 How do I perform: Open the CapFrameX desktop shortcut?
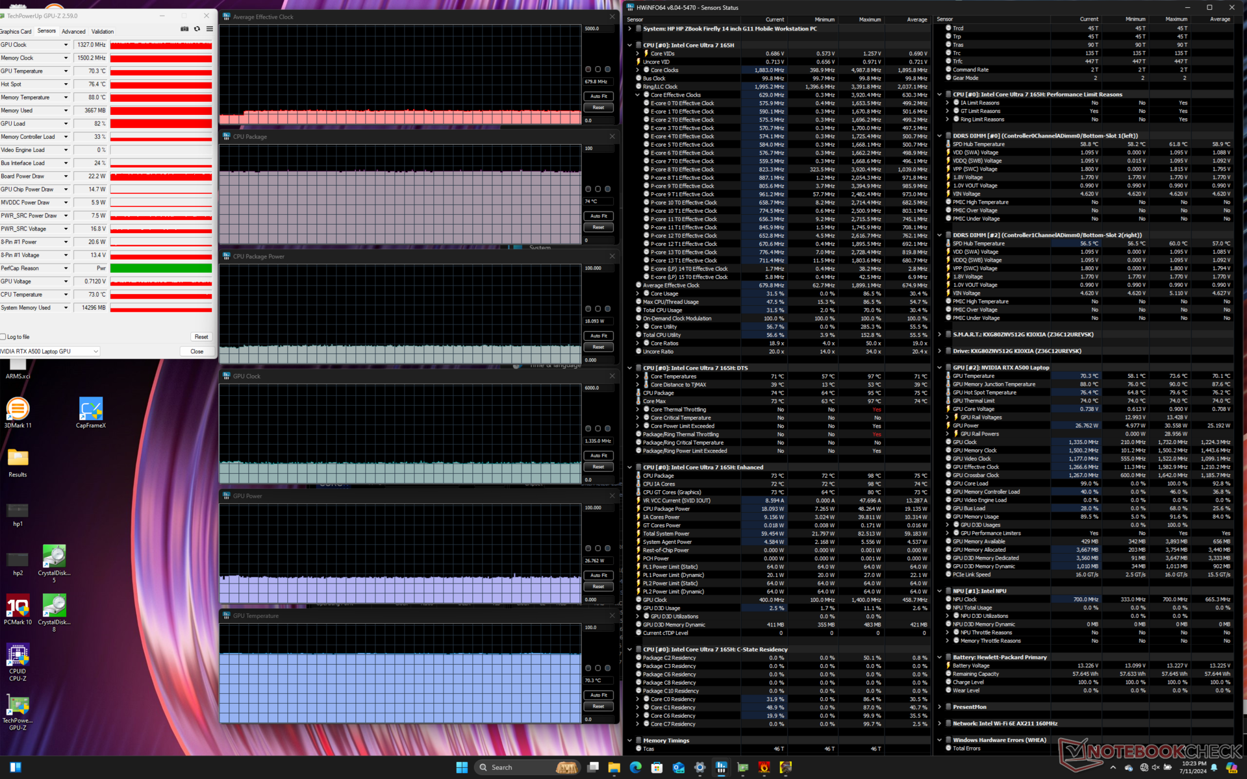tap(91, 410)
